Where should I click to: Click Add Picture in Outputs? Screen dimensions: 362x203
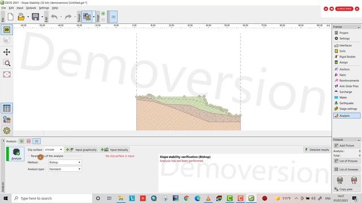347,145
